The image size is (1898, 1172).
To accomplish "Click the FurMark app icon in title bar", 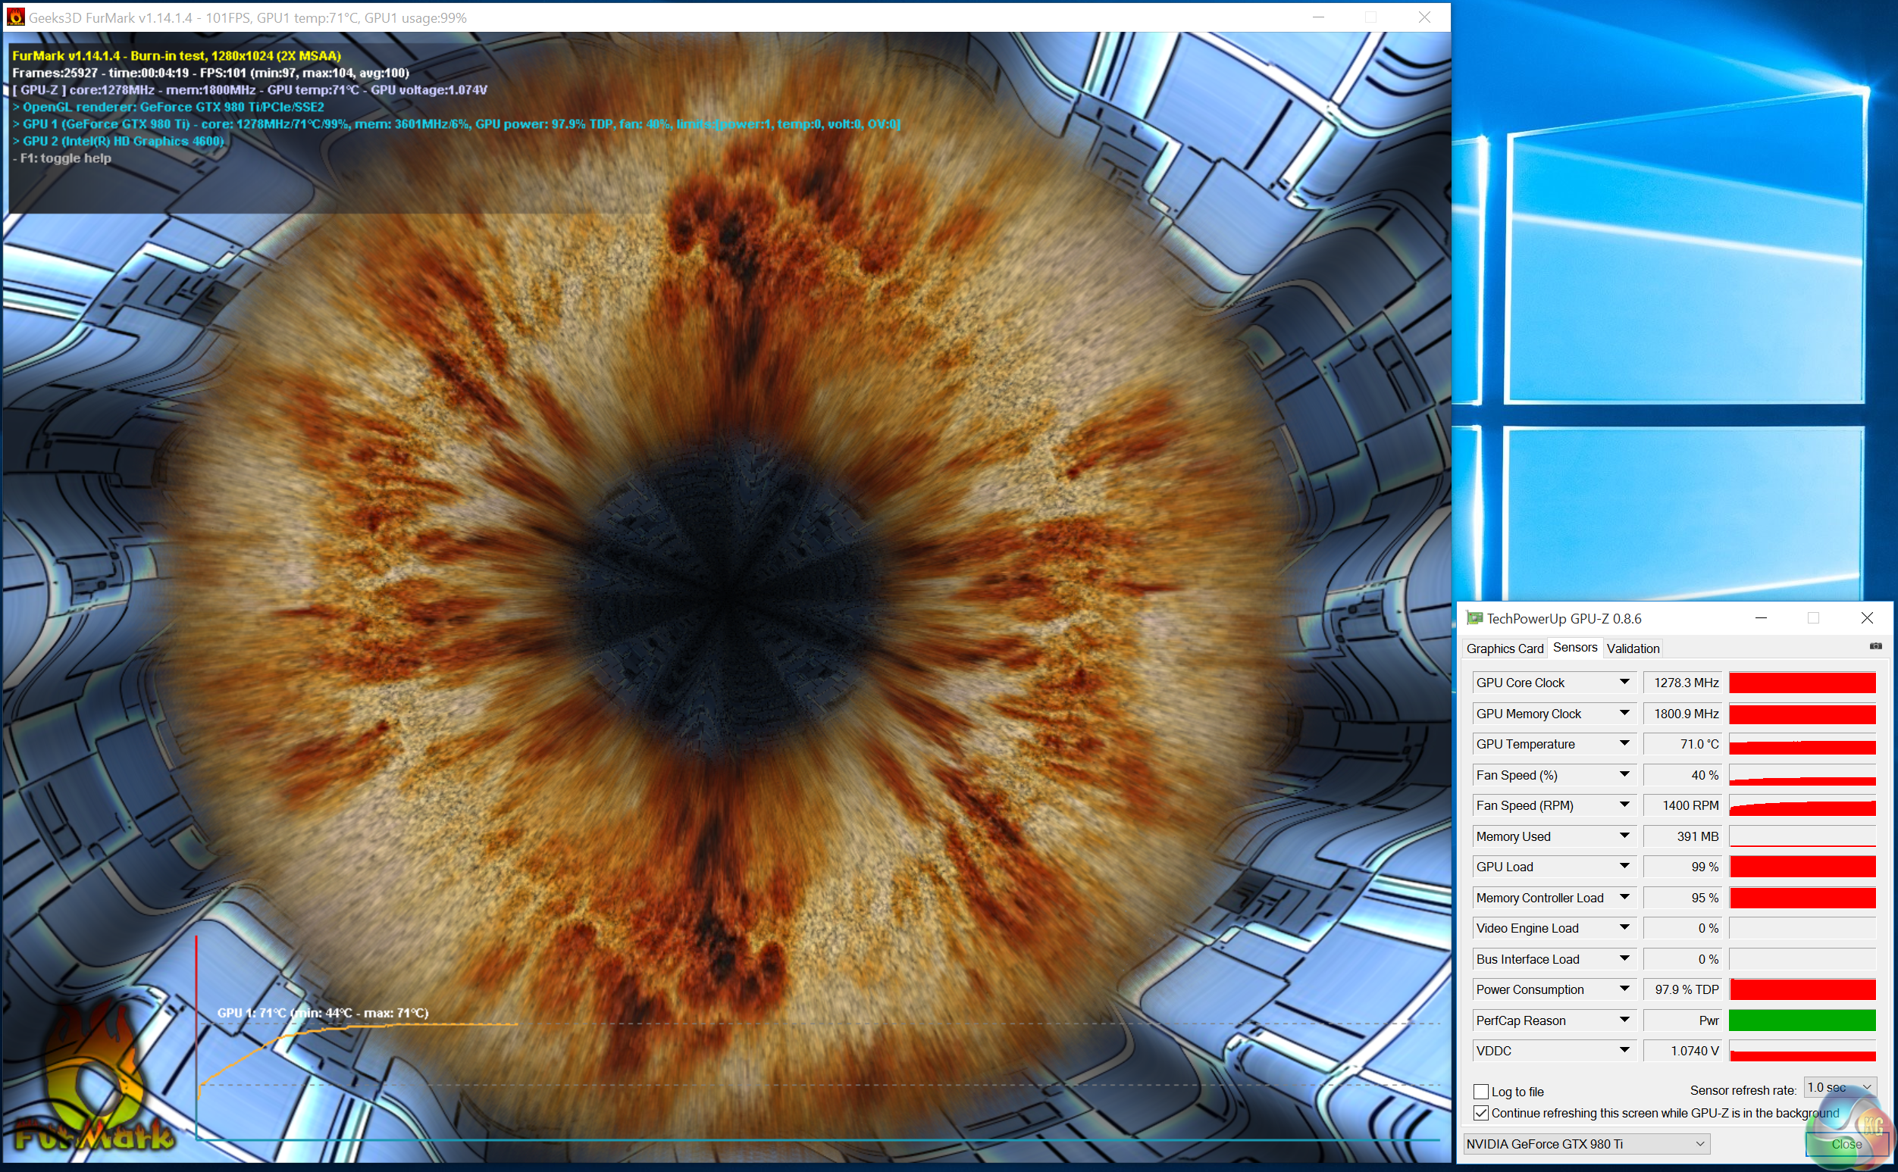I will coord(14,17).
